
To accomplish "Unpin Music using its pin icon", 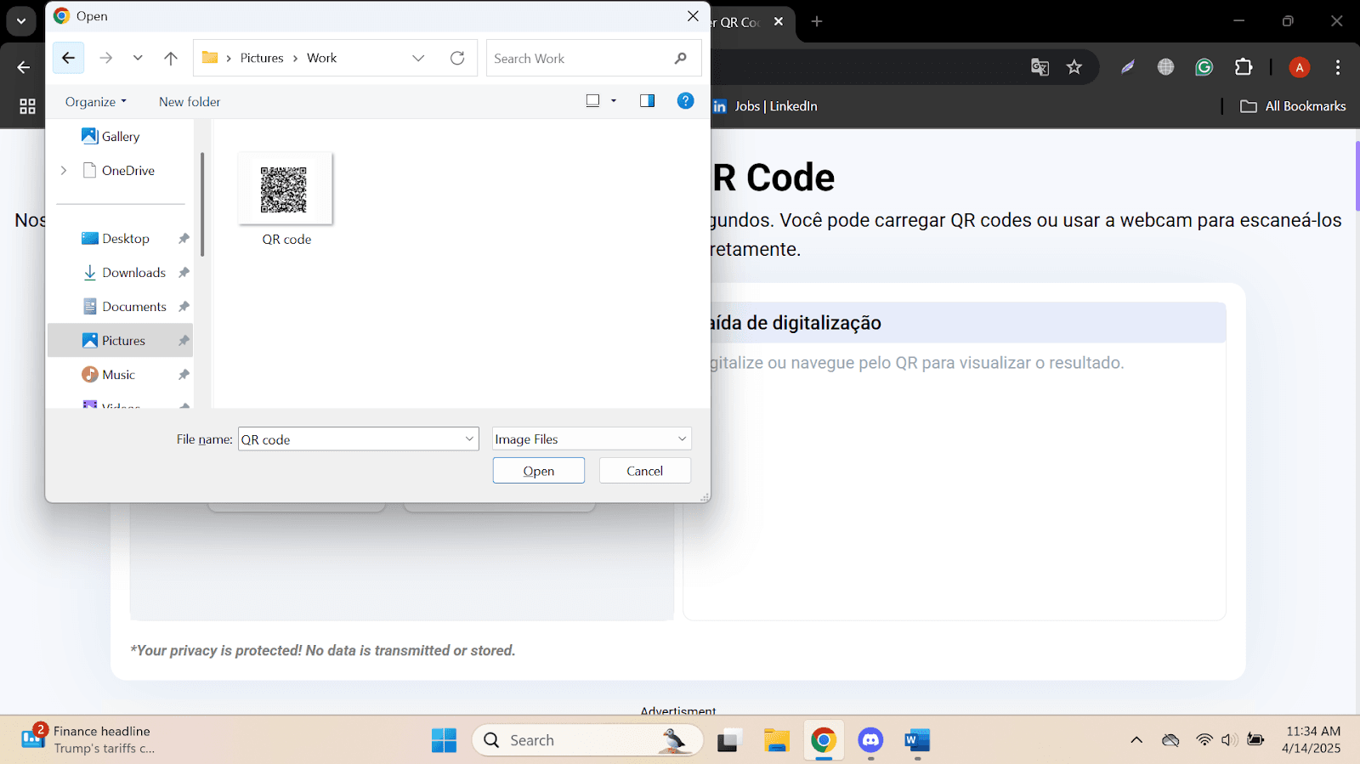I will (184, 375).
